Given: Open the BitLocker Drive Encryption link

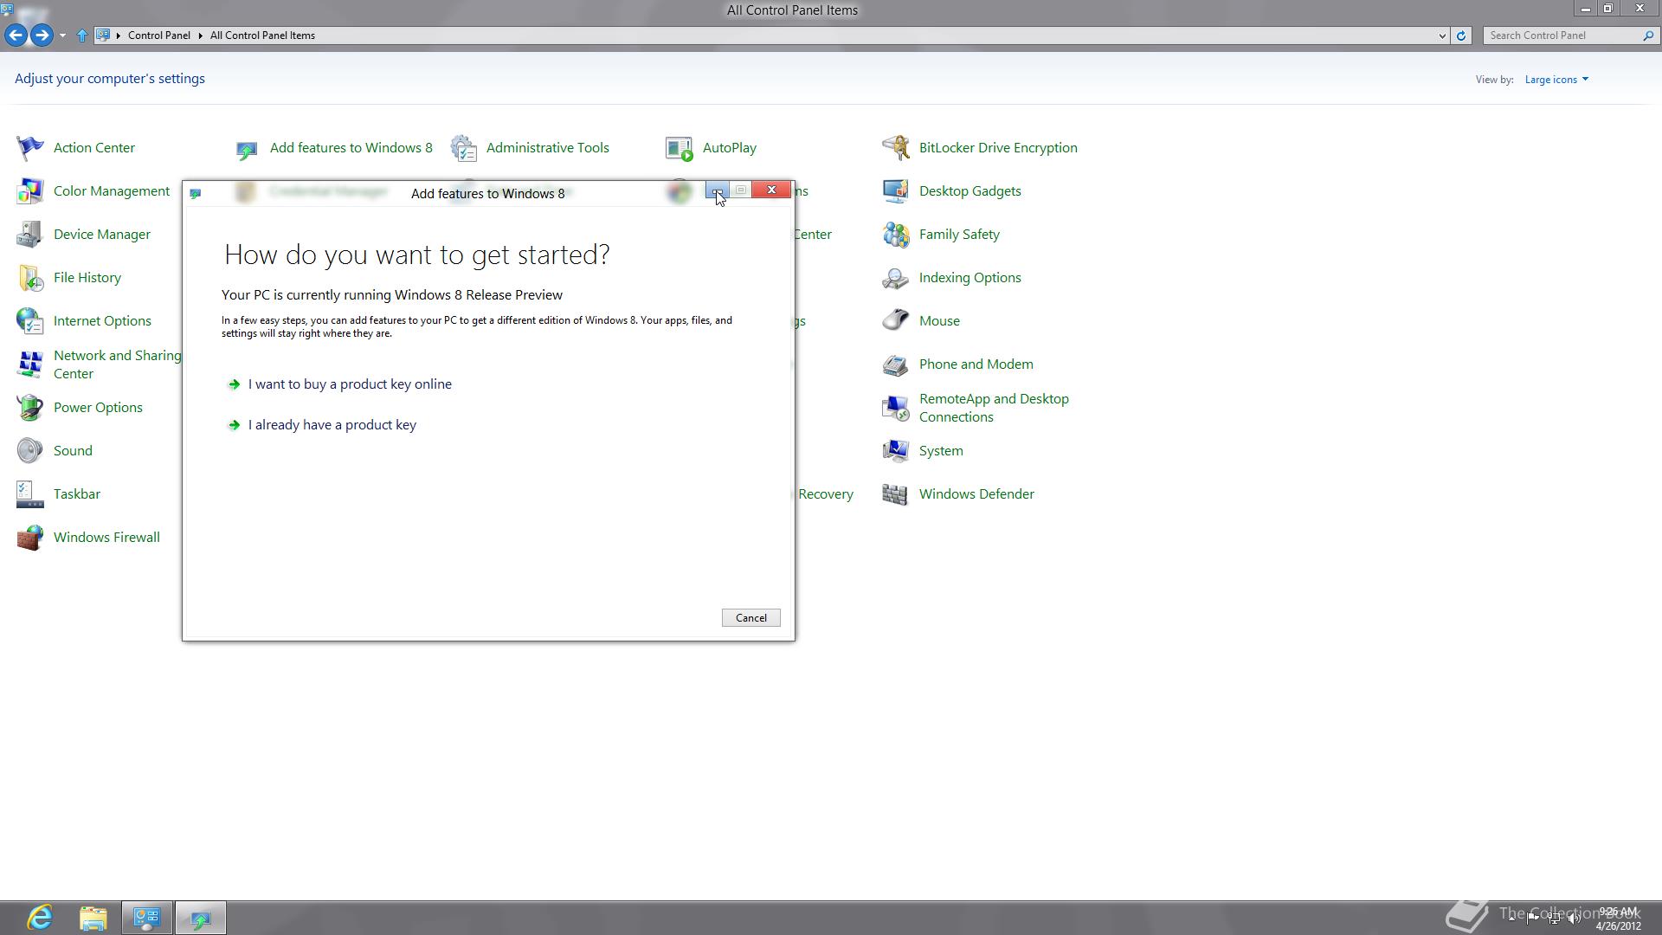Looking at the screenshot, I should [998, 148].
